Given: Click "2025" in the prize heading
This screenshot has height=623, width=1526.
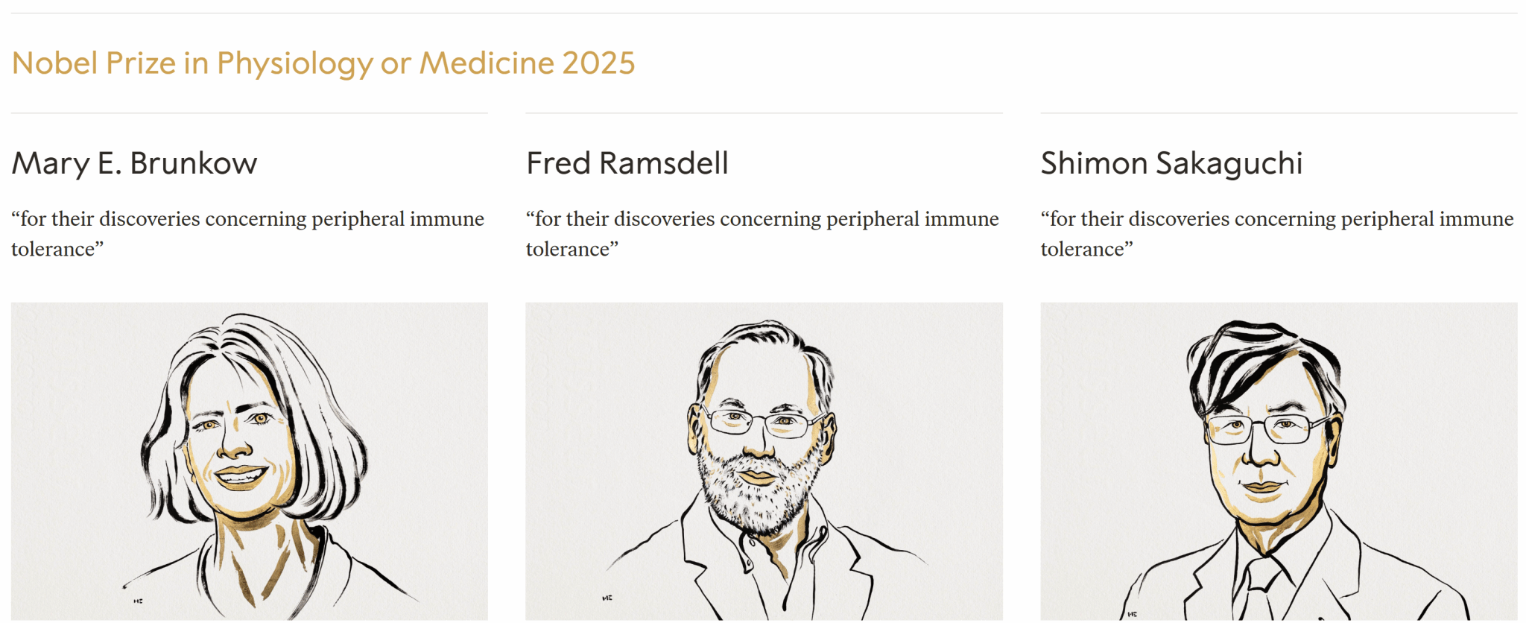Looking at the screenshot, I should [x=598, y=63].
